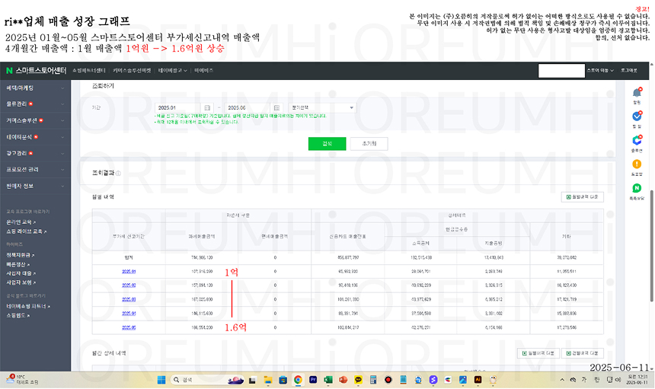The height and width of the screenshot is (389, 655).
Task: Click the 2025.01 start date field
Action: point(178,107)
